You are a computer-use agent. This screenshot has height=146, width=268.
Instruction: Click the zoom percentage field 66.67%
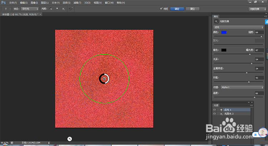[5, 143]
